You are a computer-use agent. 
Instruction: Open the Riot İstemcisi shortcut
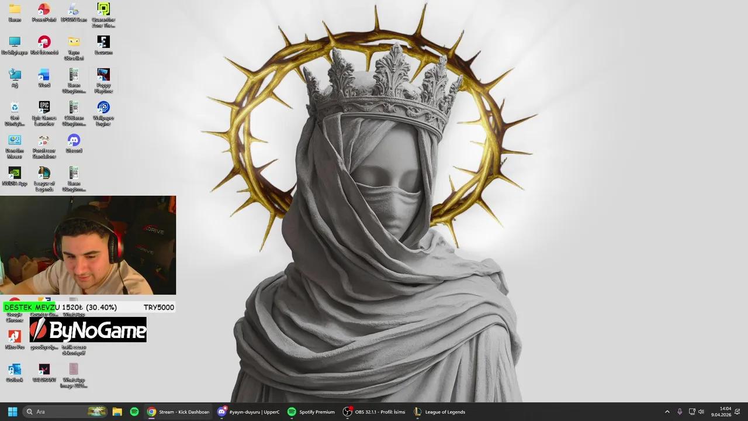(44, 42)
